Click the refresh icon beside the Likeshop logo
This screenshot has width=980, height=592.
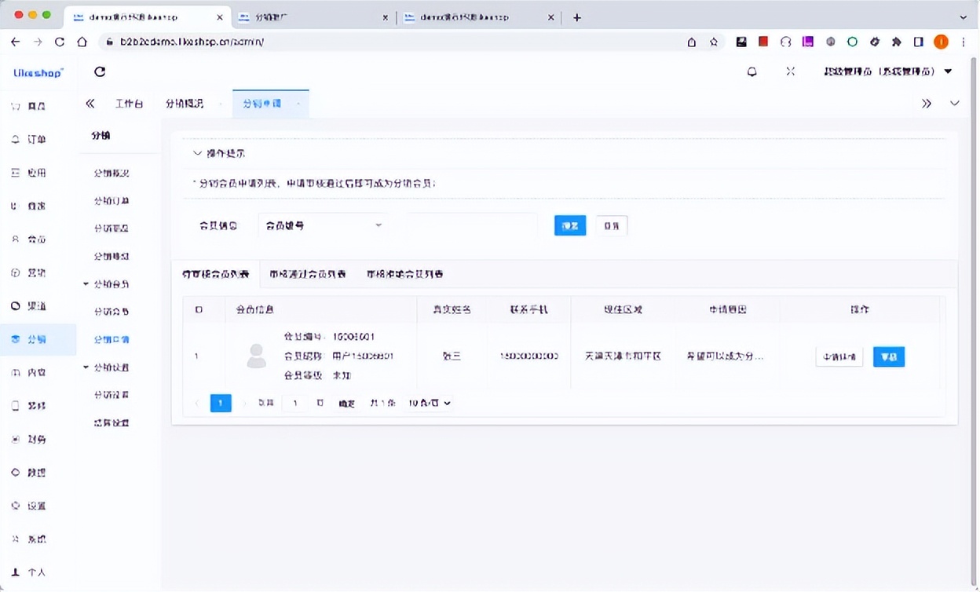click(99, 71)
